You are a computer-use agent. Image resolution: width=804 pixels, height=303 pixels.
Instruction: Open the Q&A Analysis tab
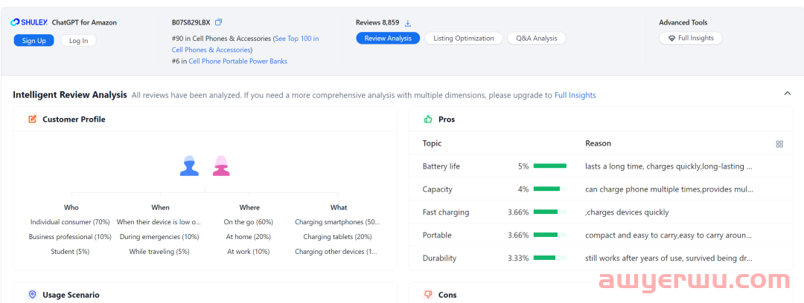(x=536, y=38)
